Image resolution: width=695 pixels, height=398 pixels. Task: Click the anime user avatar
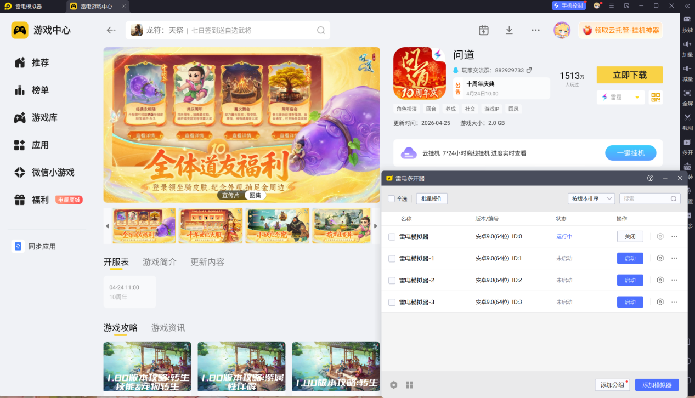[x=562, y=30]
